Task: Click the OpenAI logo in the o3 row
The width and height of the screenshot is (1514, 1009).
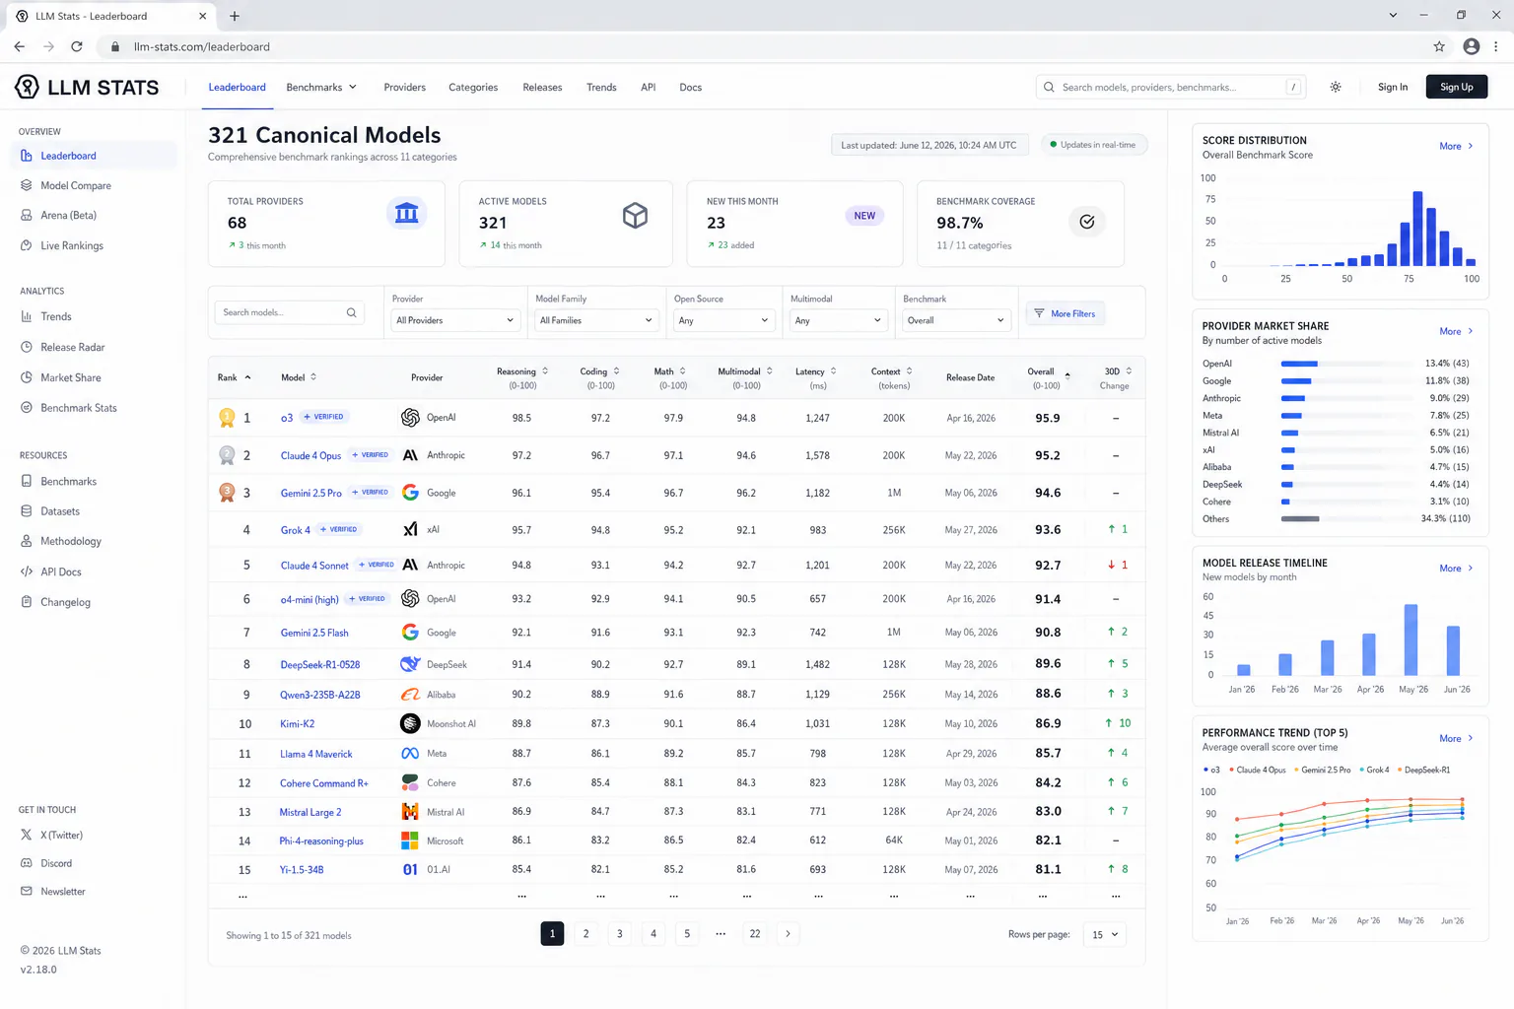Action: [x=410, y=418]
